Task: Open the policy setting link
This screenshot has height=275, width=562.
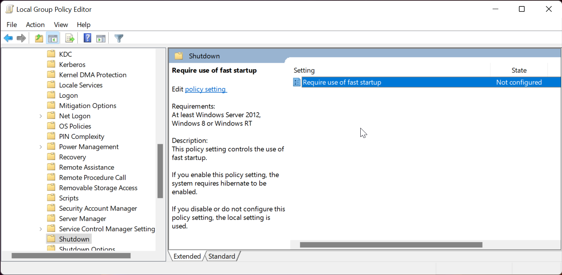Action: [206, 89]
